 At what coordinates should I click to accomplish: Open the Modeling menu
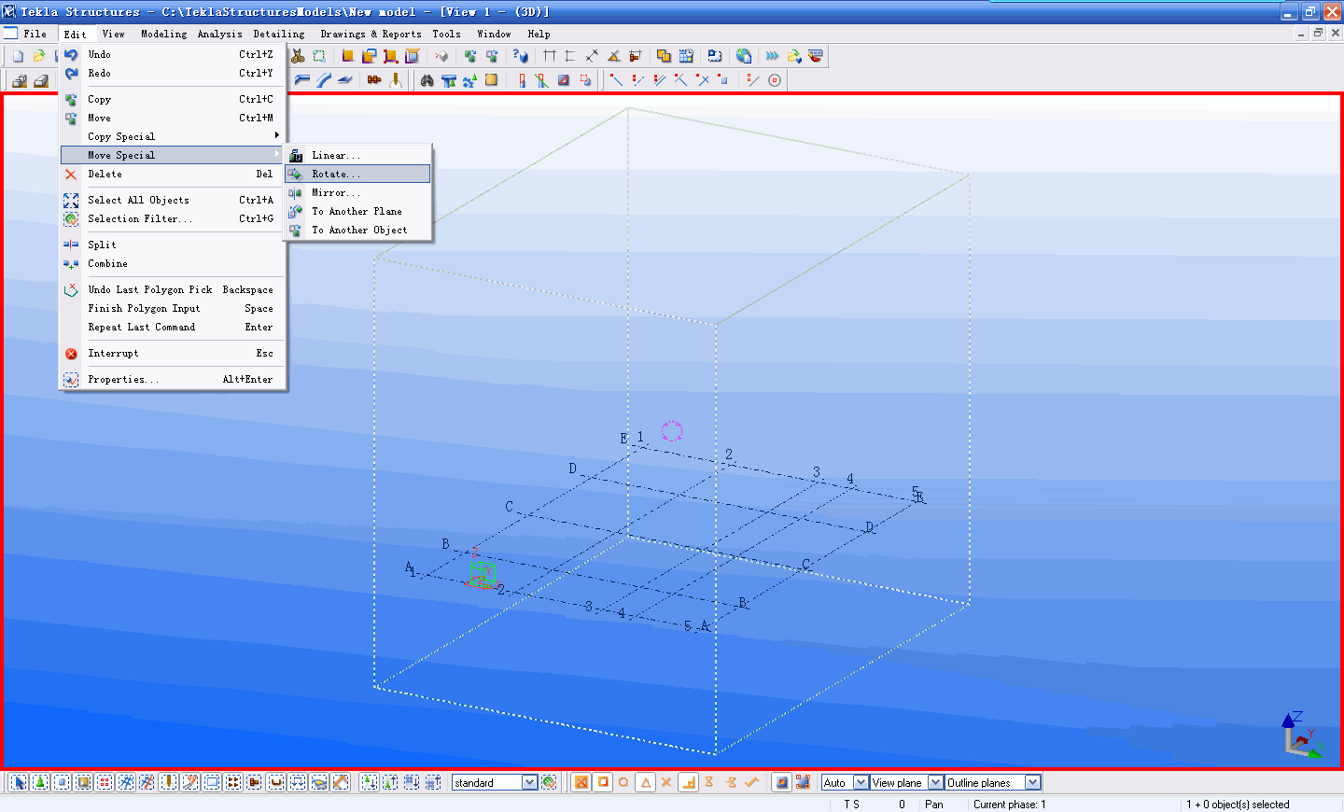point(163,34)
